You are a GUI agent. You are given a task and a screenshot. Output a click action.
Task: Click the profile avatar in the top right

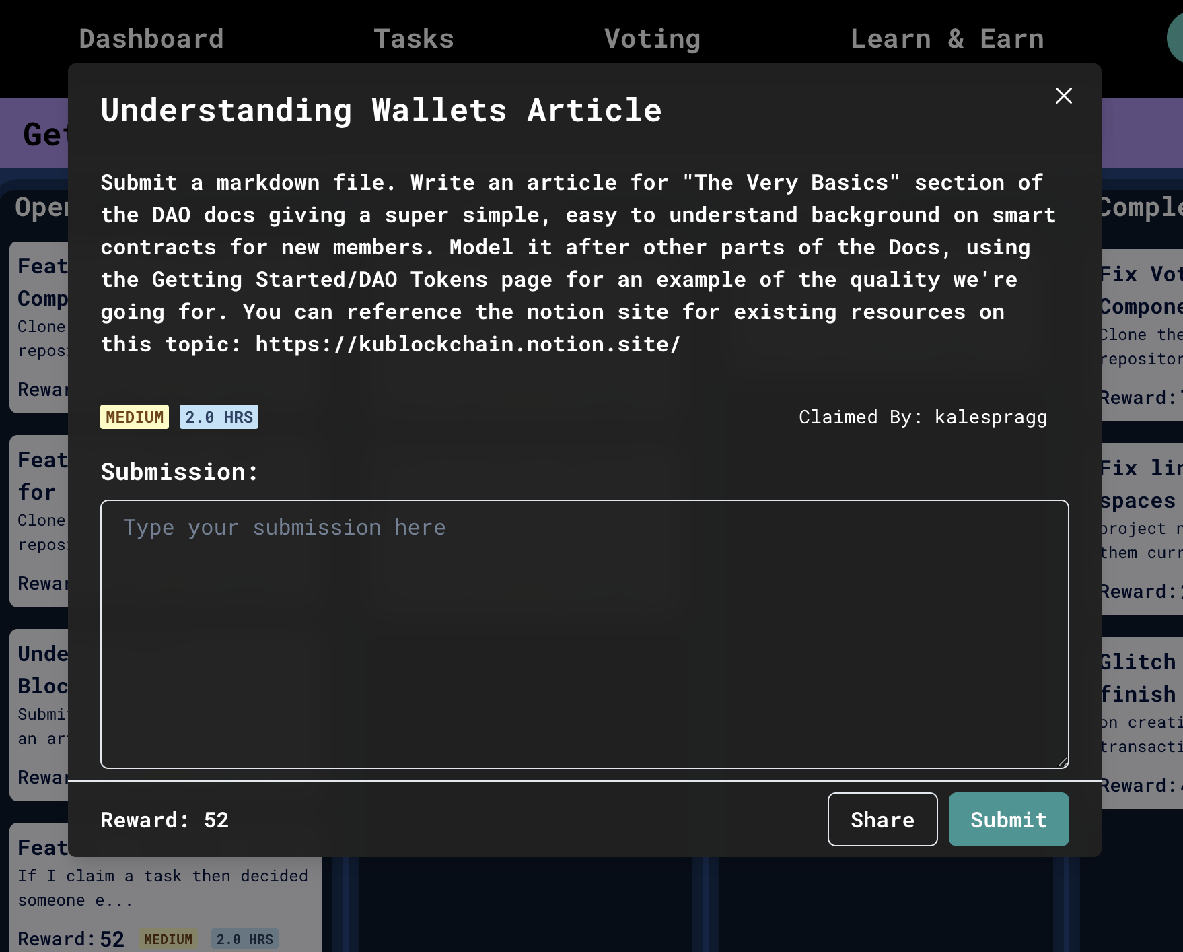[x=1176, y=38]
